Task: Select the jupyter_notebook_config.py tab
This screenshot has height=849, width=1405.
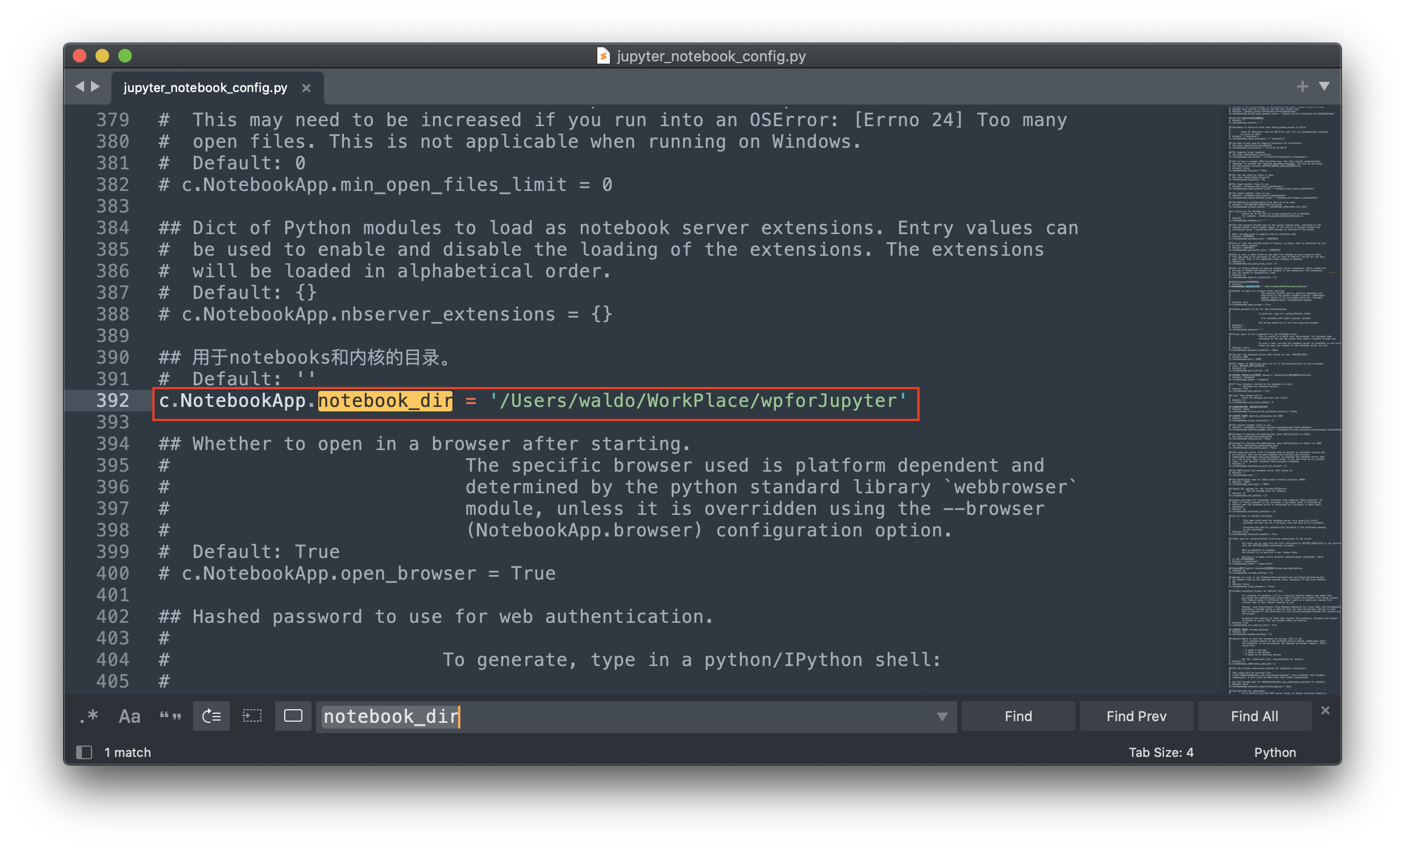Action: point(205,88)
